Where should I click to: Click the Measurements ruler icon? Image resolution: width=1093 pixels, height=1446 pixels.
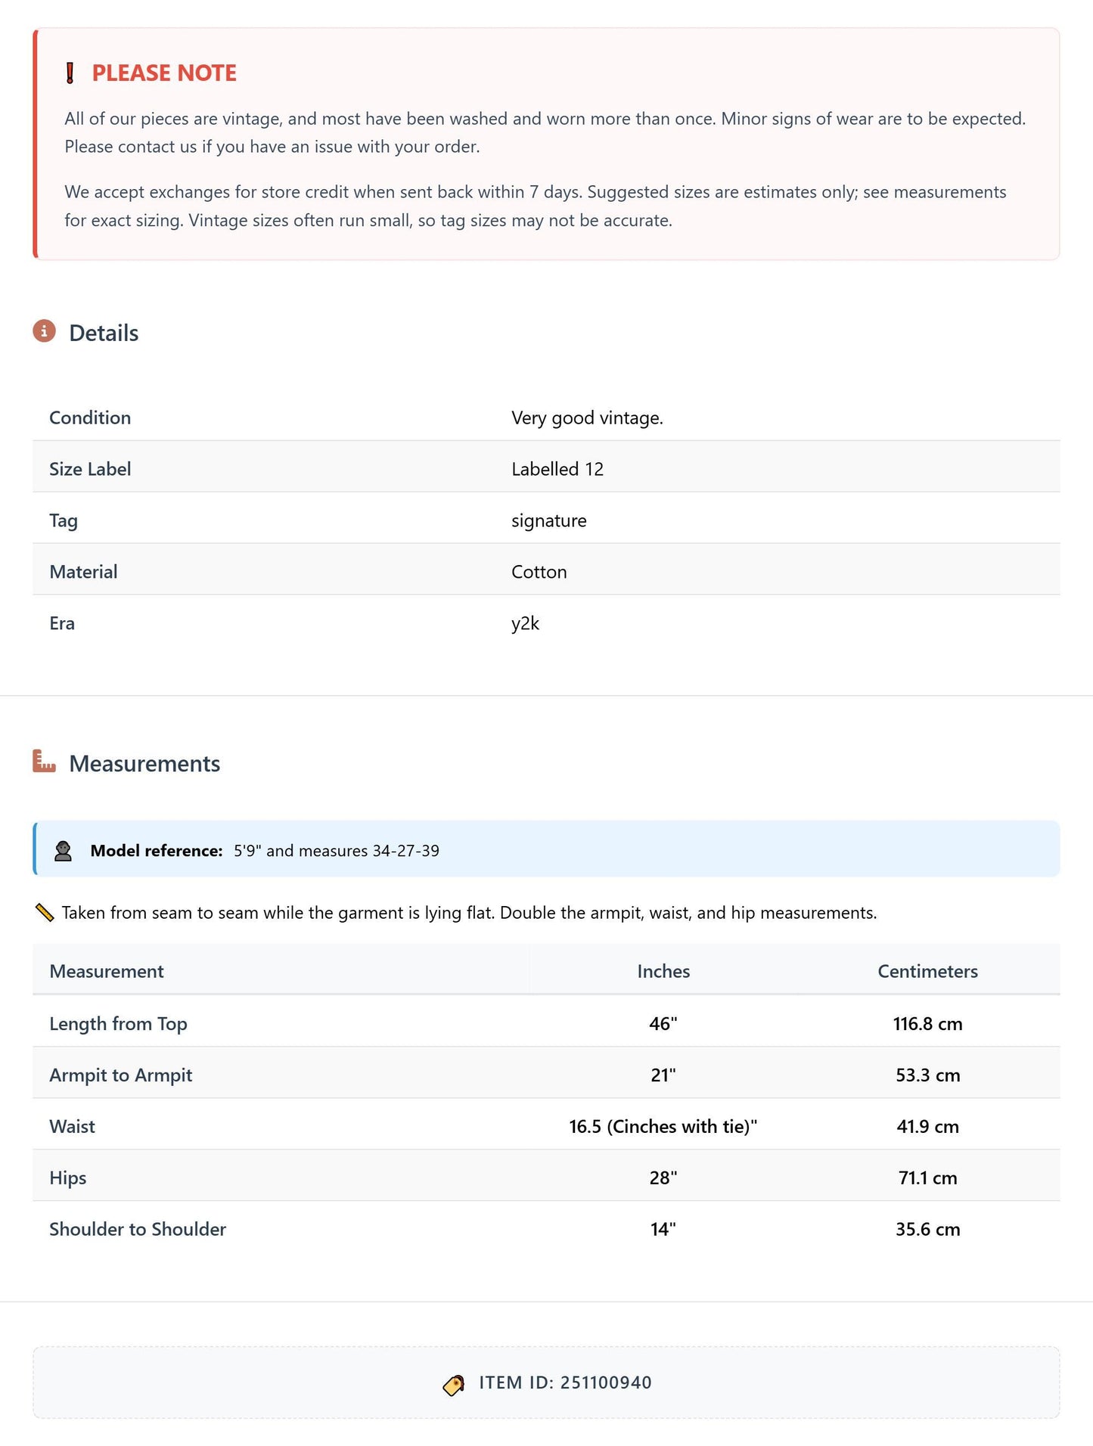pyautogui.click(x=45, y=762)
